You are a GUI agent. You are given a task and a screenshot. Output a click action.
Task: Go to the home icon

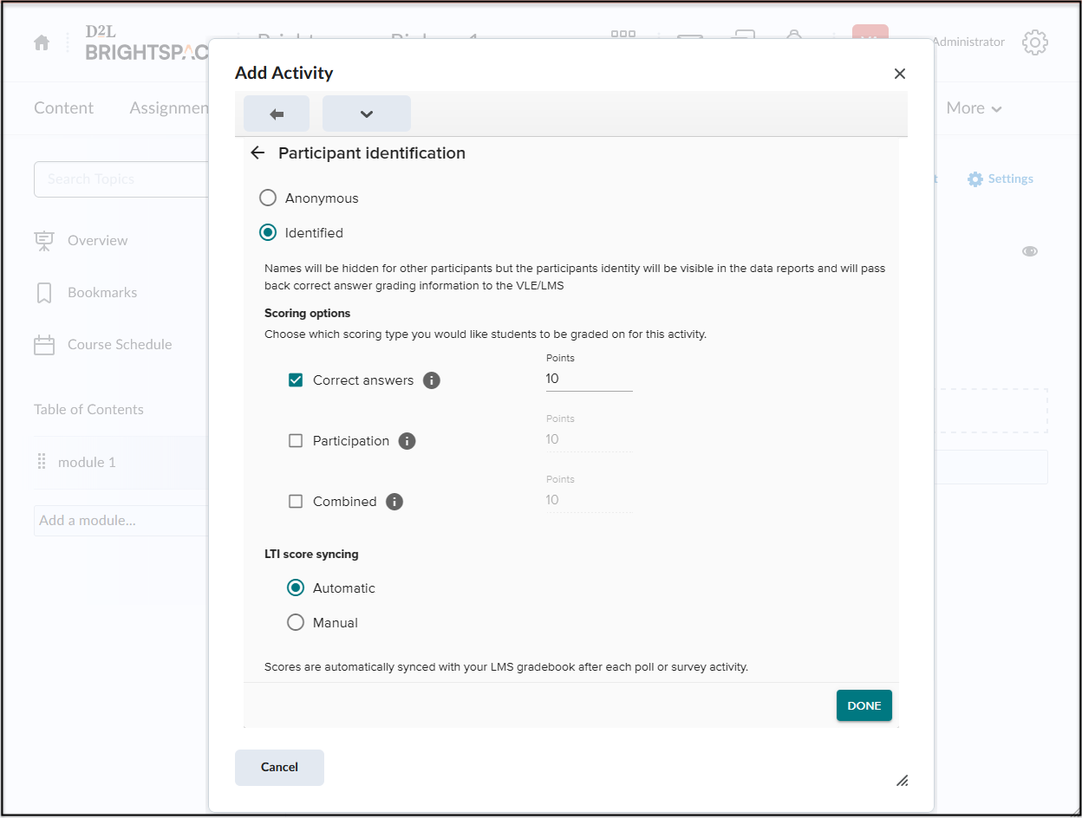42,43
